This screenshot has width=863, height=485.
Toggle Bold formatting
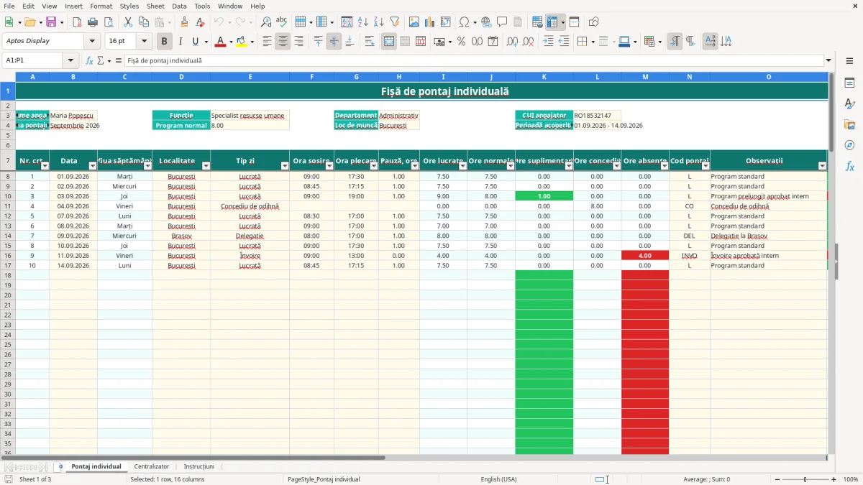[165, 42]
